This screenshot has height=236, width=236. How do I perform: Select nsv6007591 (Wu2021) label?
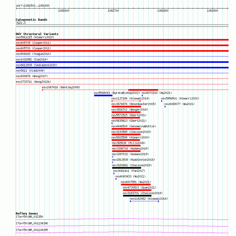pyautogui.click(x=136, y=182)
